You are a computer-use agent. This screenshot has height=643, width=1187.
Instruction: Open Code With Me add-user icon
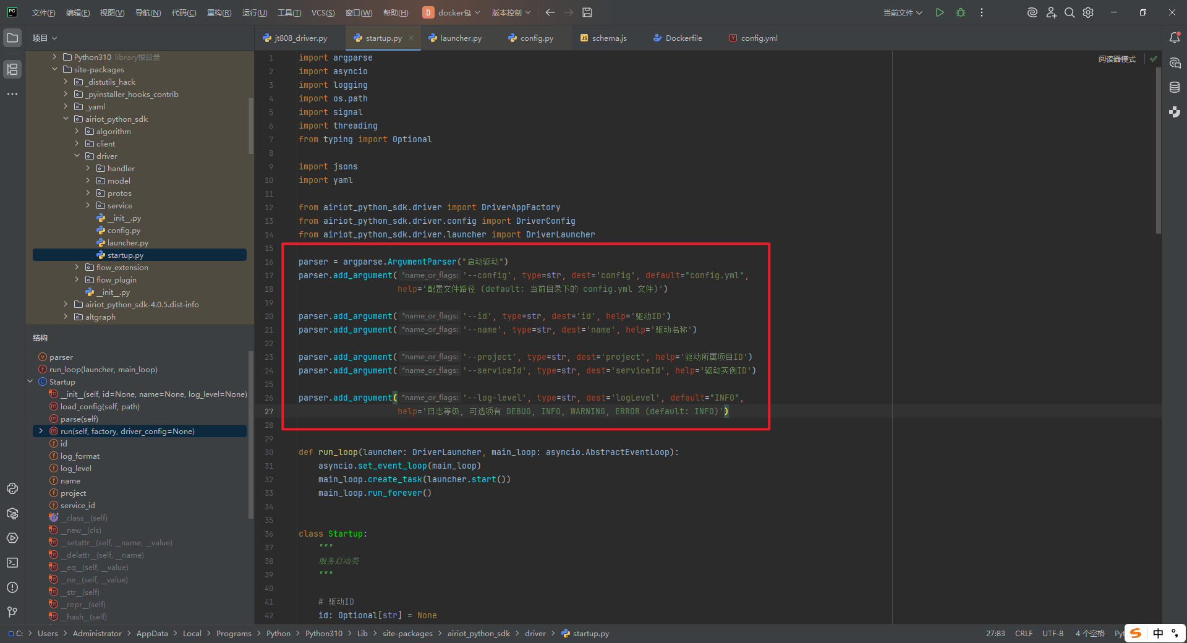click(1051, 12)
